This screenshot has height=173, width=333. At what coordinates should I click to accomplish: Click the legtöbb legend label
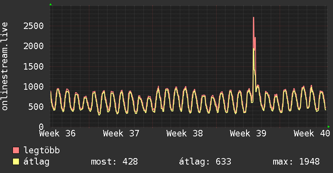tap(42, 150)
